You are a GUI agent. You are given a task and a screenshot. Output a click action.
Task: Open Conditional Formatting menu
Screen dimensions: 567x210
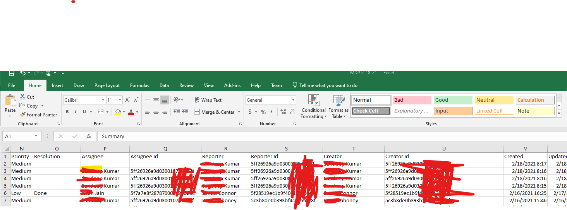tap(314, 107)
